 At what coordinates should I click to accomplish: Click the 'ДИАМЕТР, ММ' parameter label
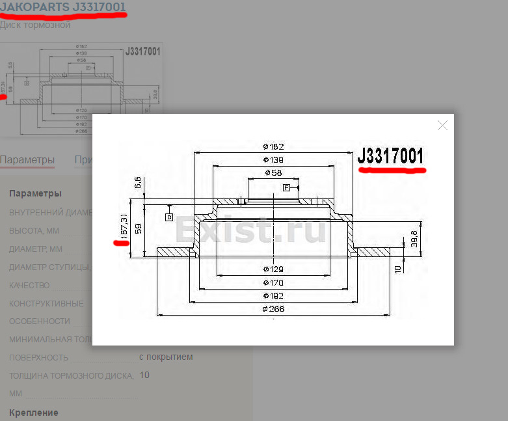[x=36, y=249]
